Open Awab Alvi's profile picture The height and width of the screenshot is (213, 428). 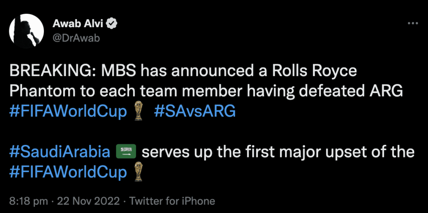[26, 31]
